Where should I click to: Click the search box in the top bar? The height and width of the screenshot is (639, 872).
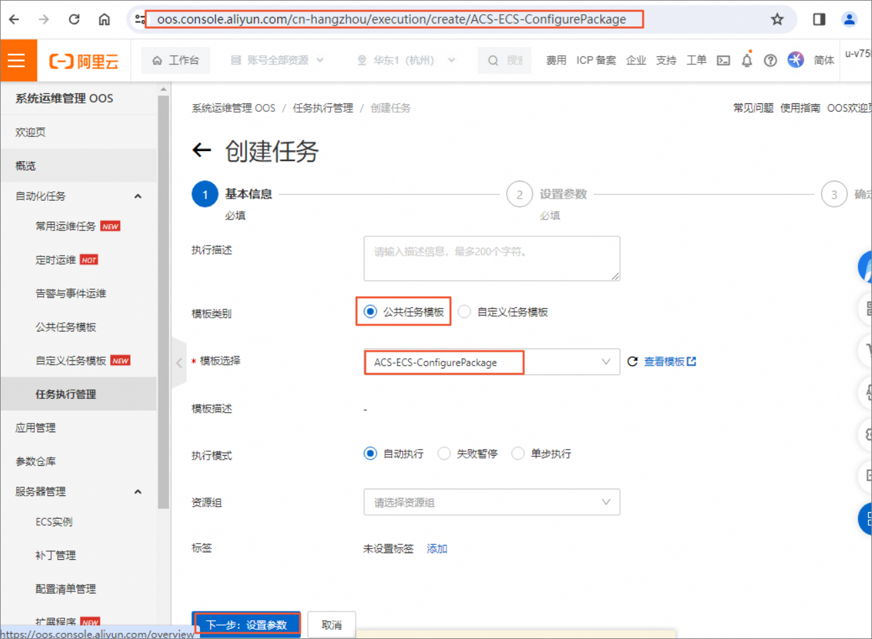[505, 60]
